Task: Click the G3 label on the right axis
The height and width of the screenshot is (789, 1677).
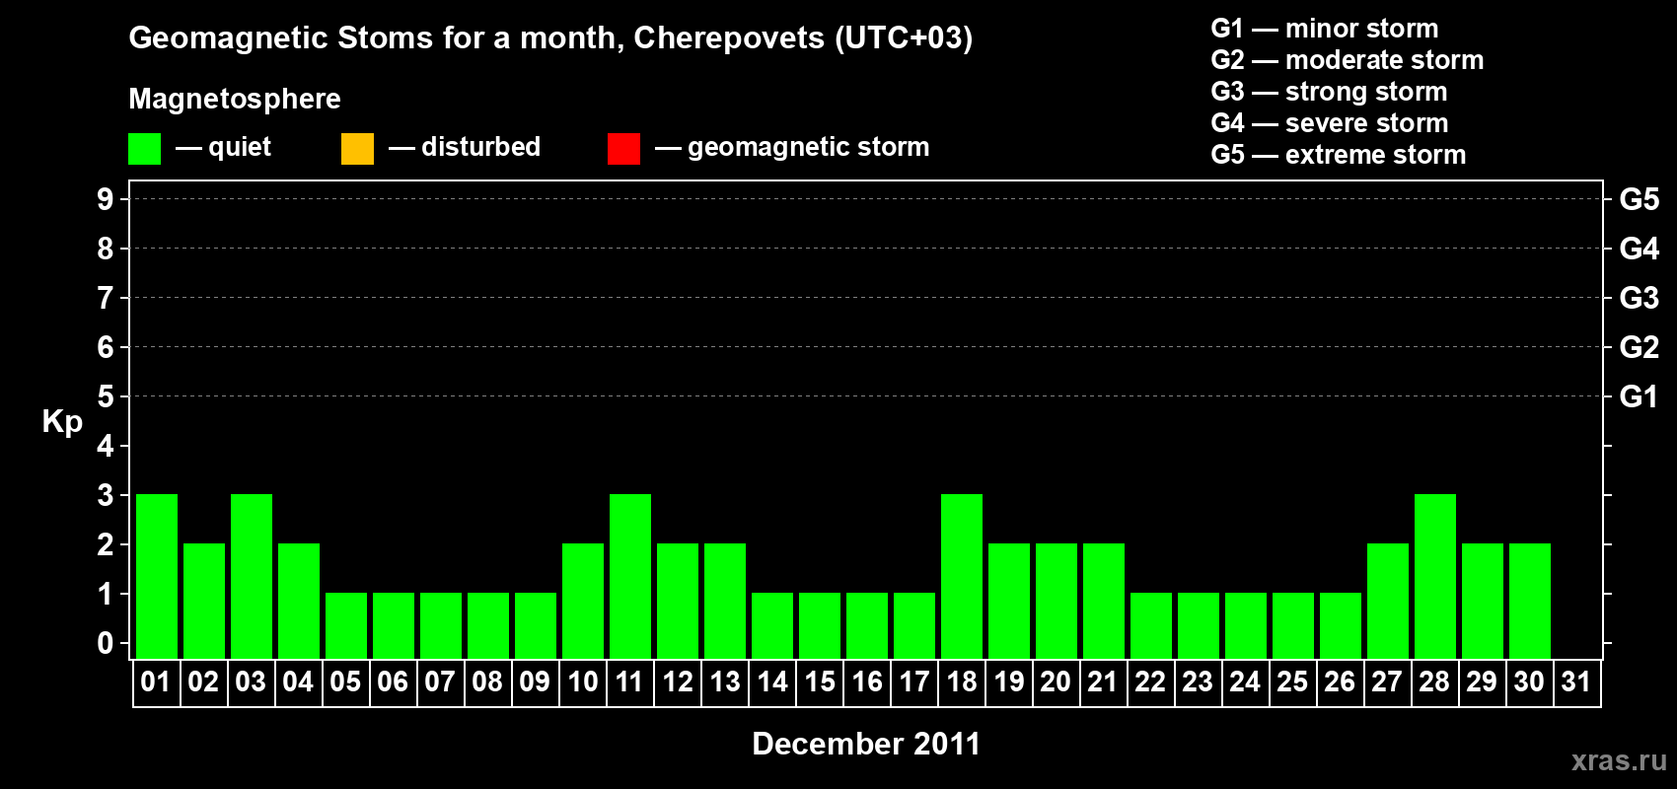Action: pos(1640,298)
